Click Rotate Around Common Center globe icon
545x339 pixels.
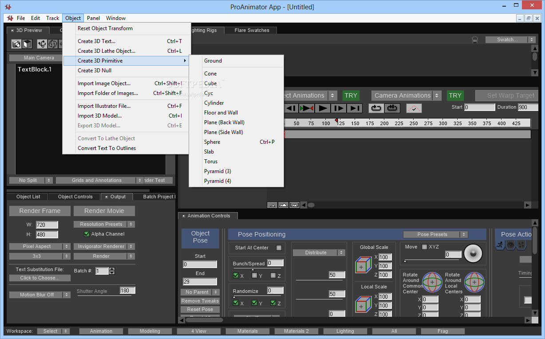point(432,282)
